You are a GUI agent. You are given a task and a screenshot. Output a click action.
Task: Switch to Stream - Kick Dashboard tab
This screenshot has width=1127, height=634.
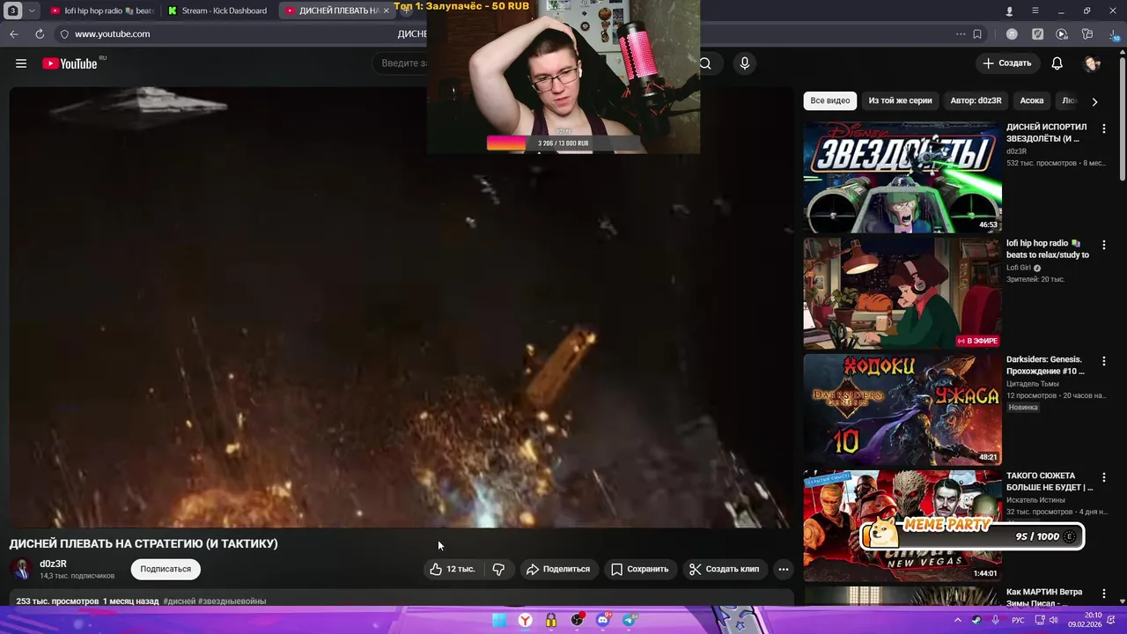point(217,11)
